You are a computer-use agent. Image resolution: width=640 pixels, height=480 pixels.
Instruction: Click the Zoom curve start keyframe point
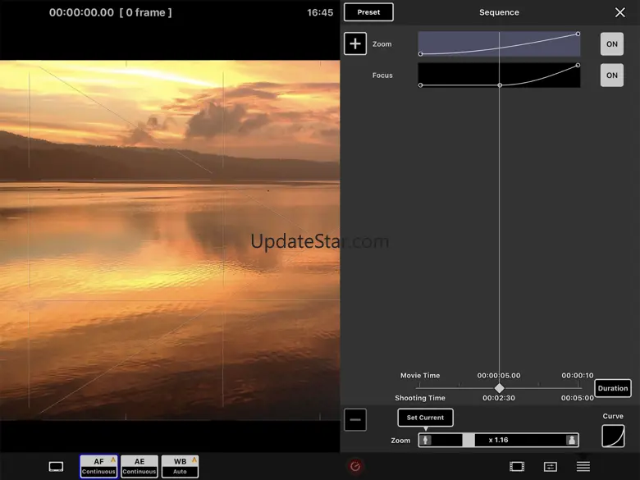point(420,54)
